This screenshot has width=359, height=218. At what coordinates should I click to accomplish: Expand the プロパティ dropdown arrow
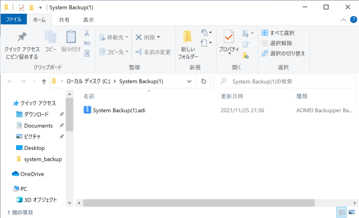coord(229,54)
